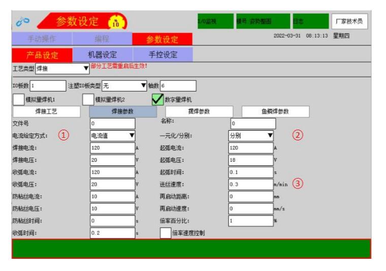Open the 注塑IO板类型 dropdown
Viewport: 386px width, 271px height.
tap(124, 86)
